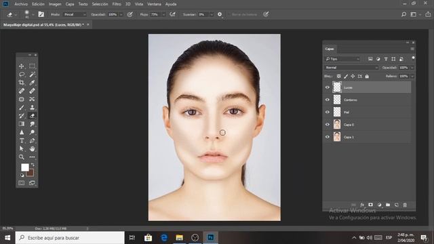Delete the selected layer with trash icon
This screenshot has width=434, height=244.
(405, 205)
